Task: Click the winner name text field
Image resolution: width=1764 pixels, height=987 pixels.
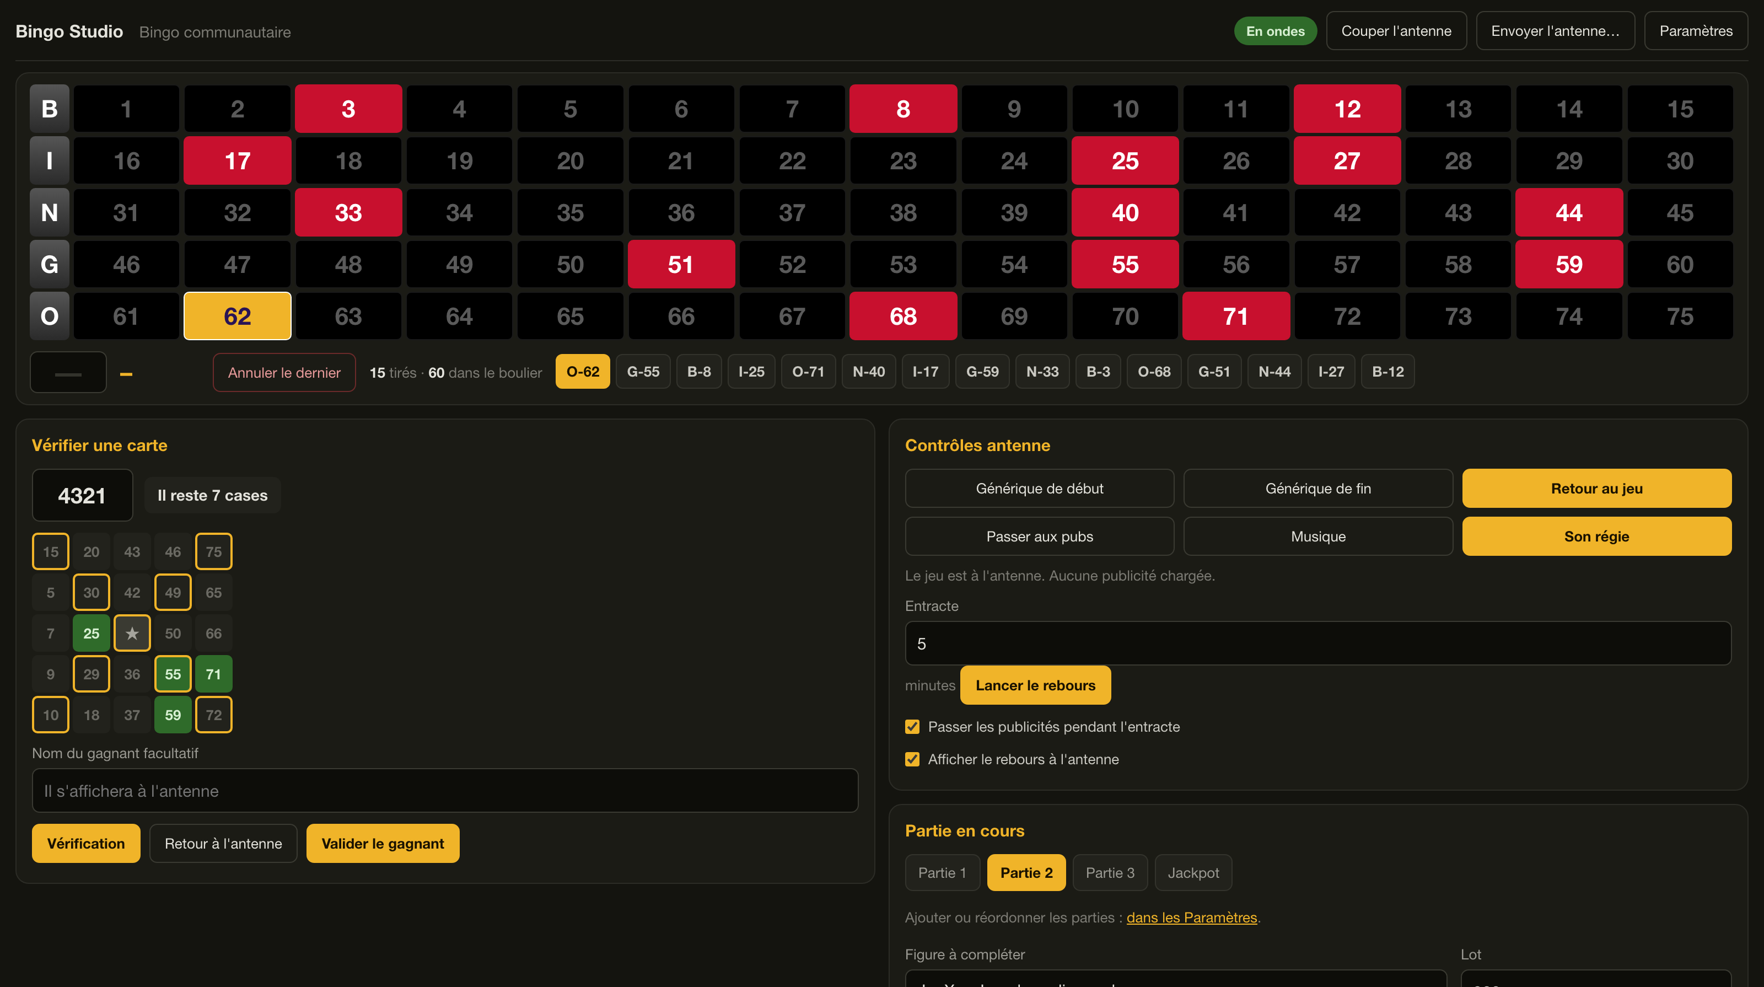Action: pos(445,790)
